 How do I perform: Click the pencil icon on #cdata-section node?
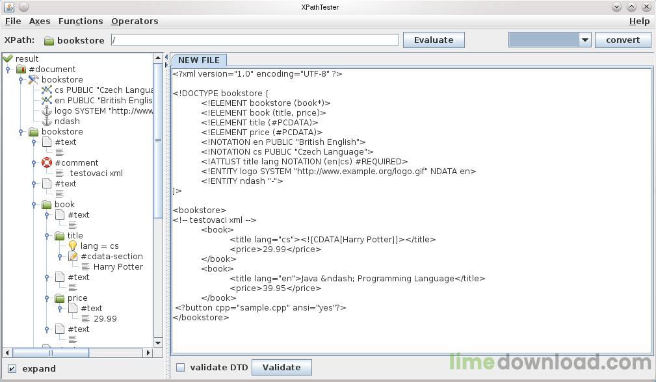73,256
